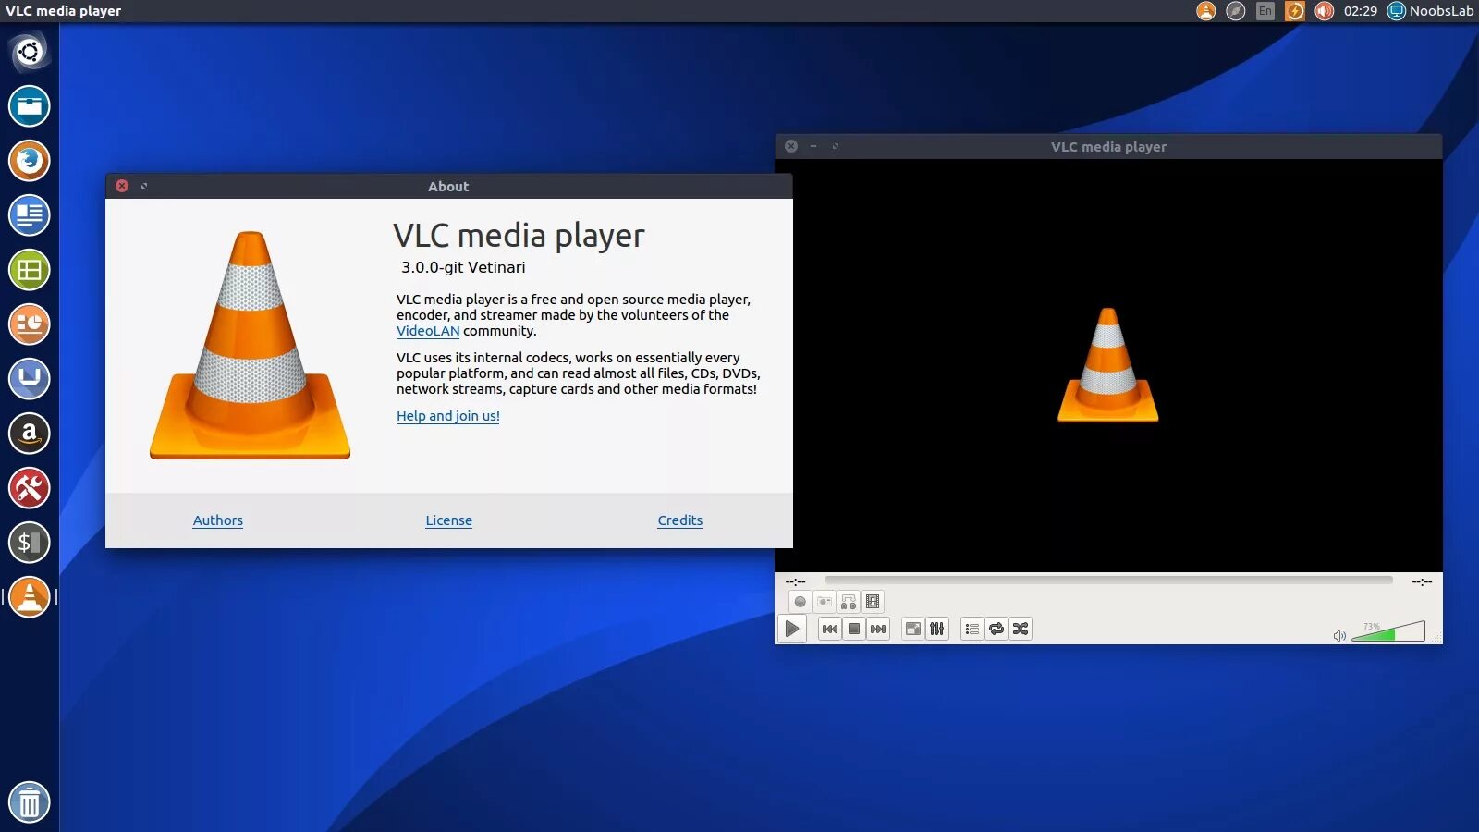The width and height of the screenshot is (1479, 832).
Task: Click the Previous media button
Action: [x=830, y=629]
